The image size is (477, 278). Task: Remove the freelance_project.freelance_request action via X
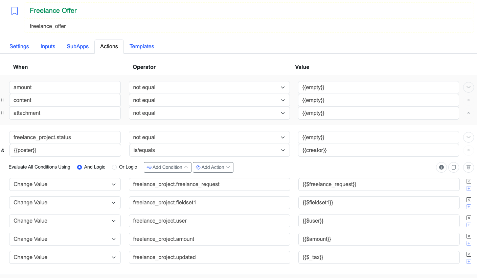469,181
